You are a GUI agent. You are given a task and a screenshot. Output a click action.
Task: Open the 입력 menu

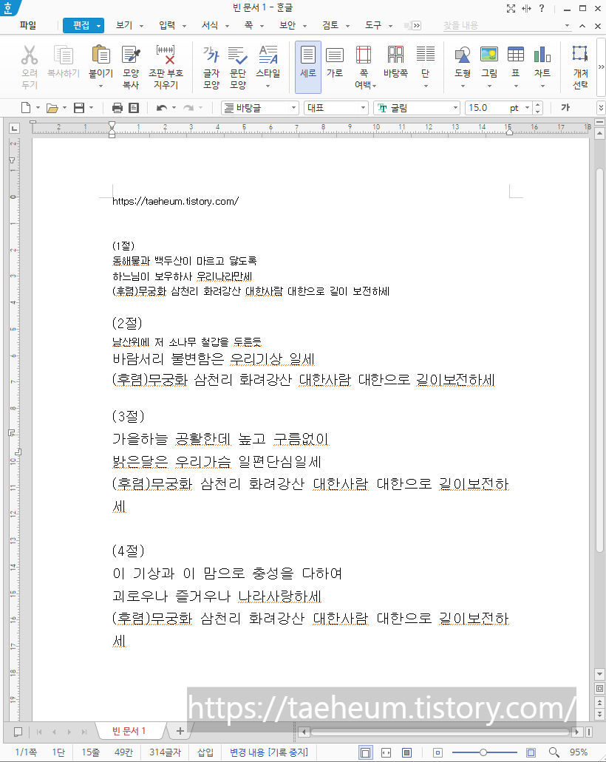point(167,25)
